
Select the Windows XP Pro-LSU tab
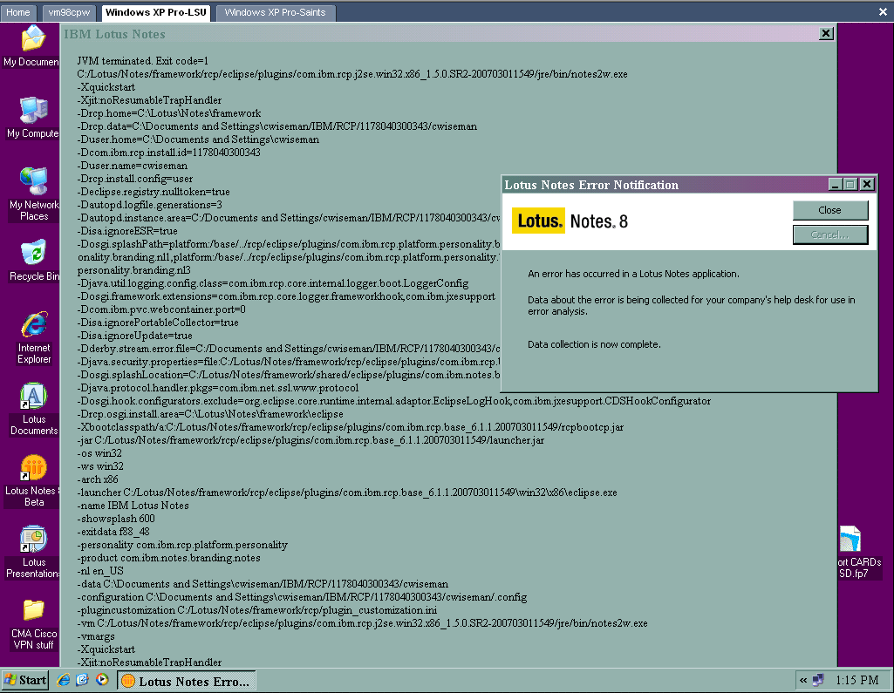156,12
